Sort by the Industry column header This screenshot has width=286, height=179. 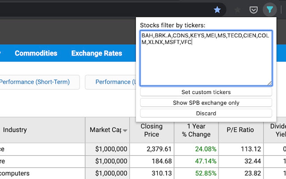(x=15, y=130)
